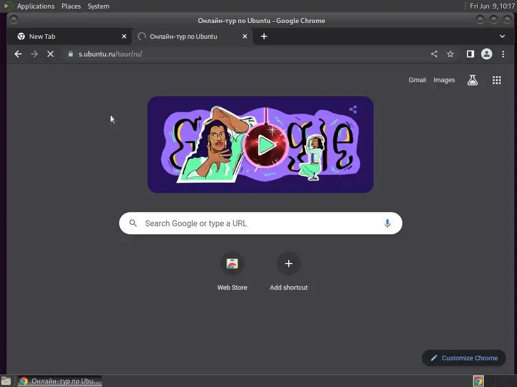Viewport: 517px width, 387px height.
Task: Open the profile avatar menu
Action: [487, 54]
